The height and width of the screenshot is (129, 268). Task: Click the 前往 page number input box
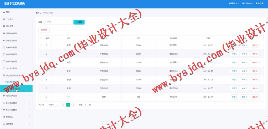[86, 105]
